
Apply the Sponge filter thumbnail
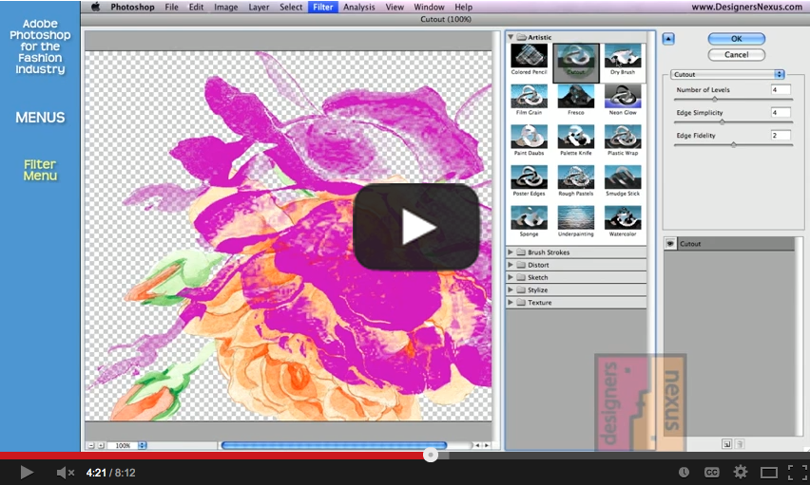(x=529, y=217)
